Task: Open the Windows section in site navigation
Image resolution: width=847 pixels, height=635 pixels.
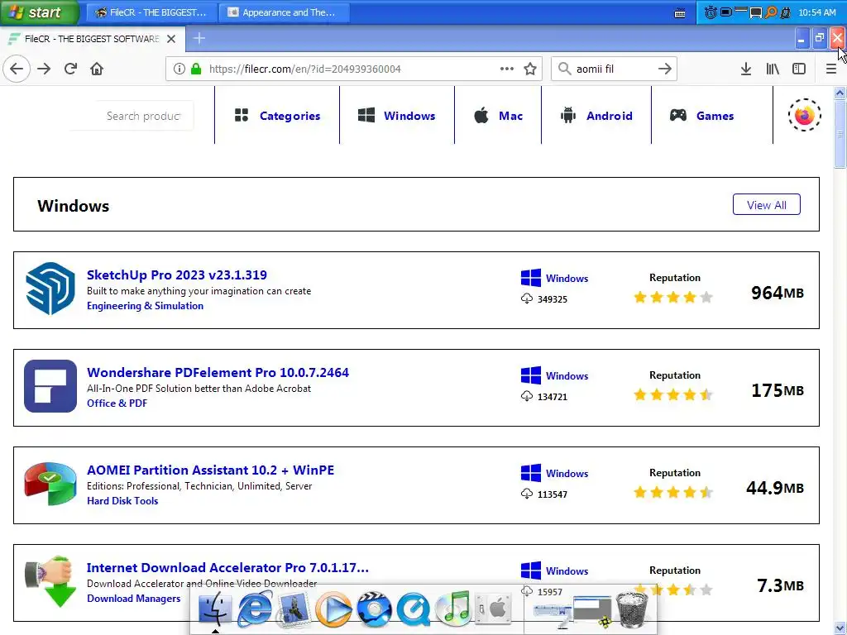Action: pos(396,116)
